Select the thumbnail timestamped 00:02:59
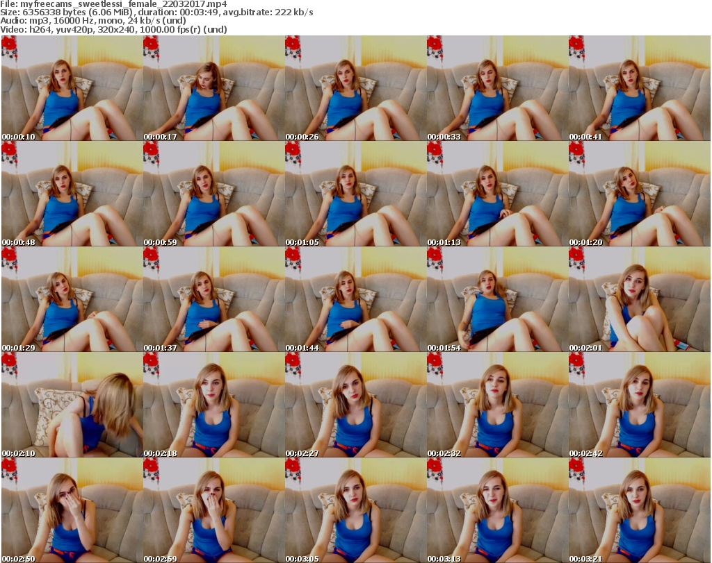This screenshot has height=563, width=712. (x=213, y=510)
